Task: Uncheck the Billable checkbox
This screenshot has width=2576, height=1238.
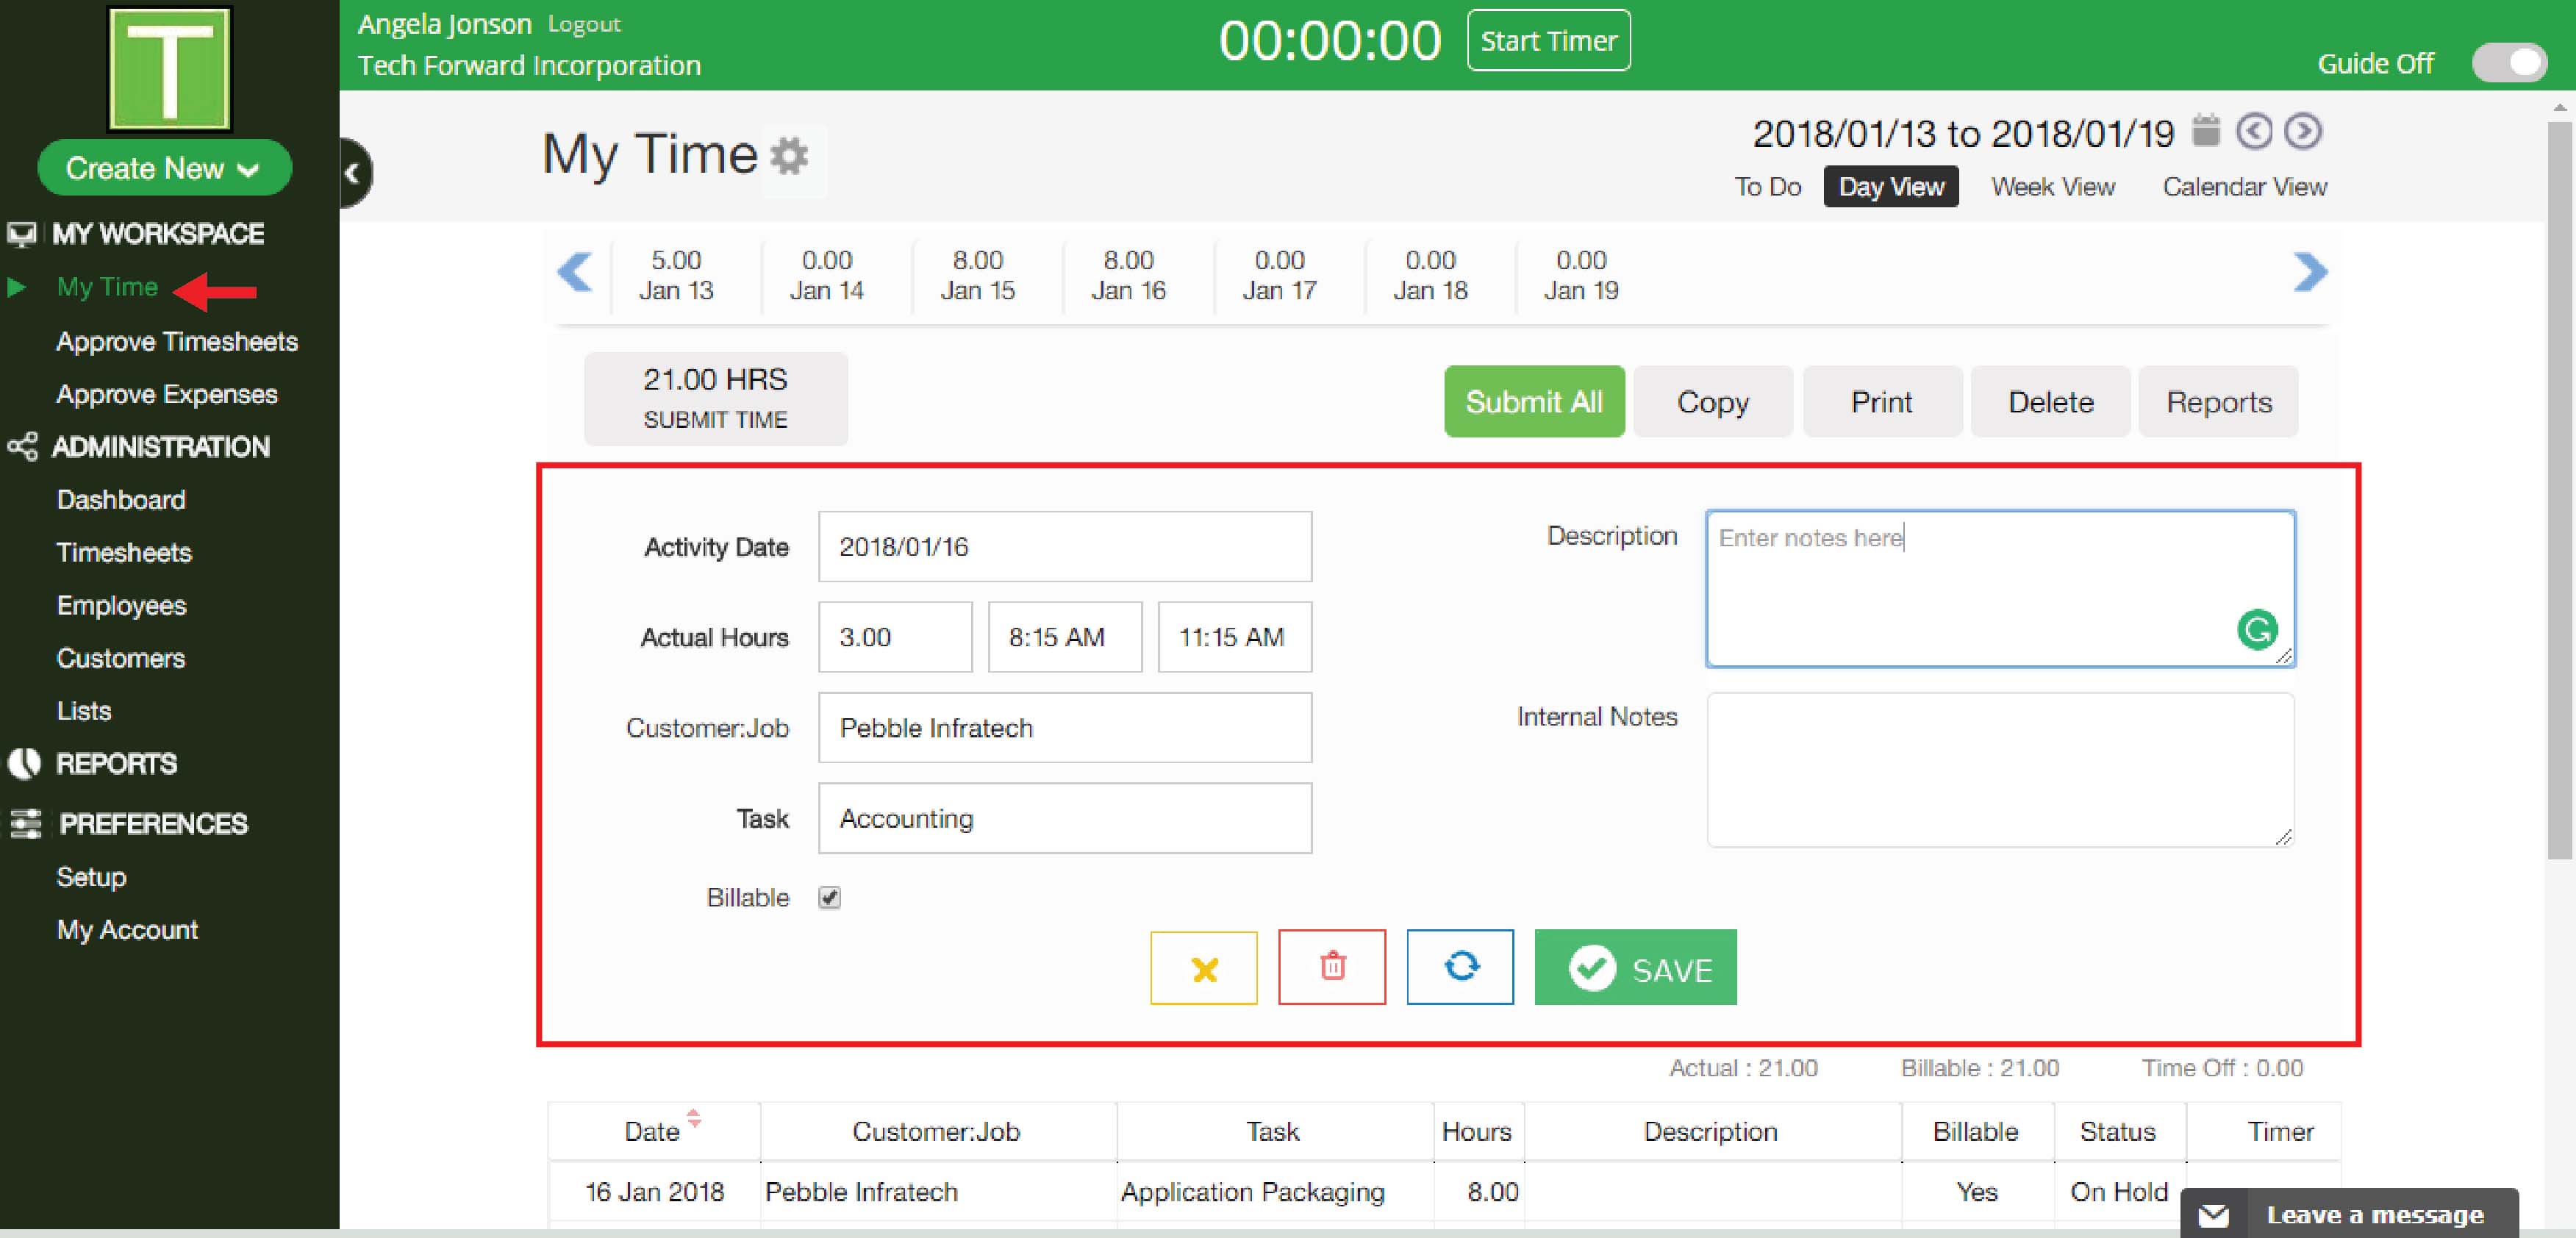Action: coord(829,898)
